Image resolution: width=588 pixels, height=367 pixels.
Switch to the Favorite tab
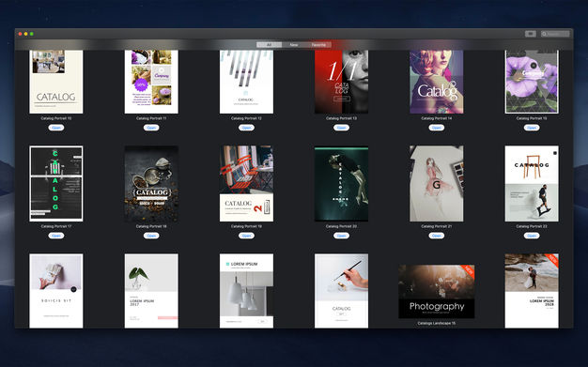pos(318,45)
